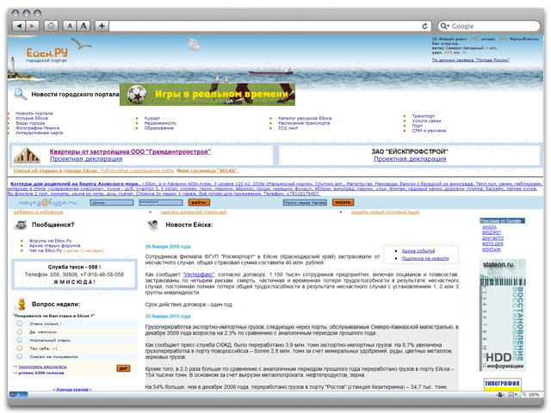Click the orange mail login button
This screenshot has height=413, width=551.
tap(199, 203)
